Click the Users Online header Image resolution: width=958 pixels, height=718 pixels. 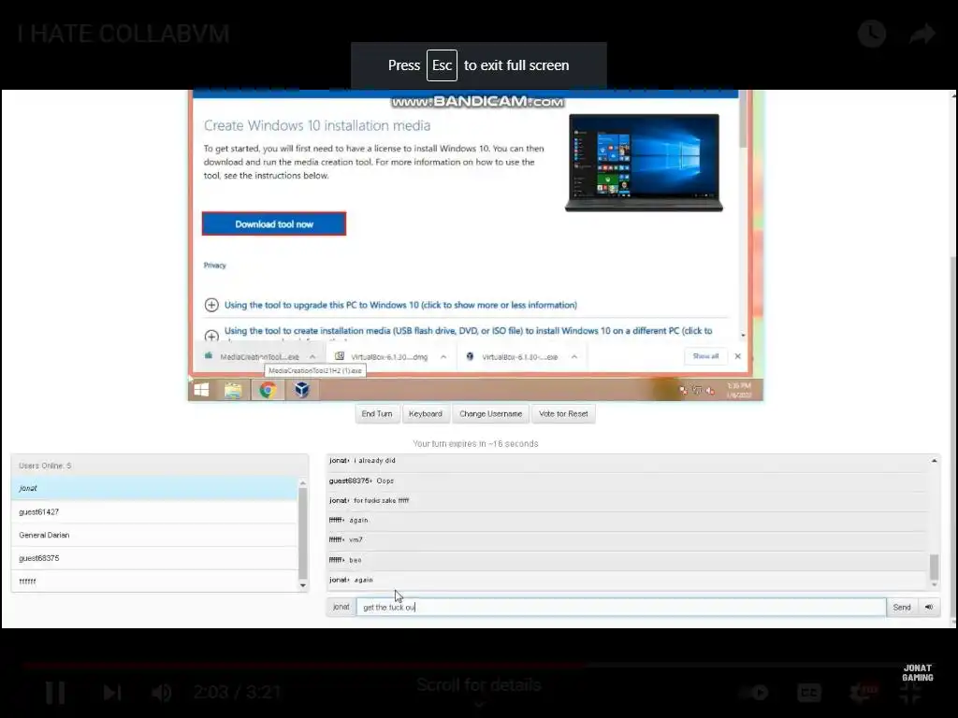[x=159, y=466]
